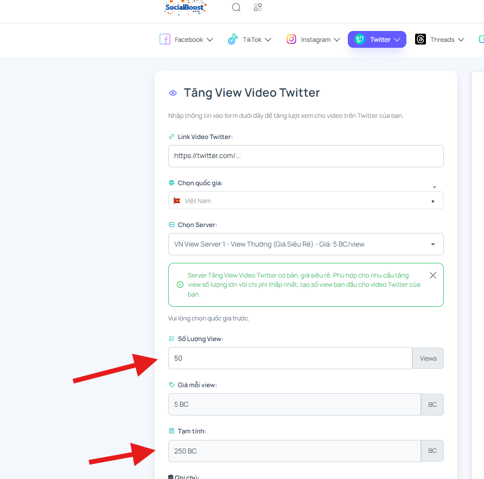Clear the Việt Nam country selection
This screenshot has height=479, width=484.
coord(433,201)
